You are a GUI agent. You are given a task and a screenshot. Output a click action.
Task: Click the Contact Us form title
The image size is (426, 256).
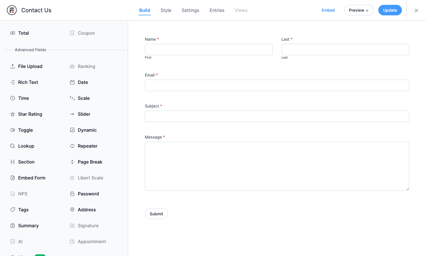36,10
